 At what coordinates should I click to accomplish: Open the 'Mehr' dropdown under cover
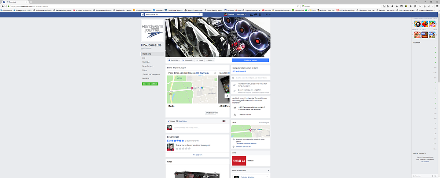(x=210, y=60)
